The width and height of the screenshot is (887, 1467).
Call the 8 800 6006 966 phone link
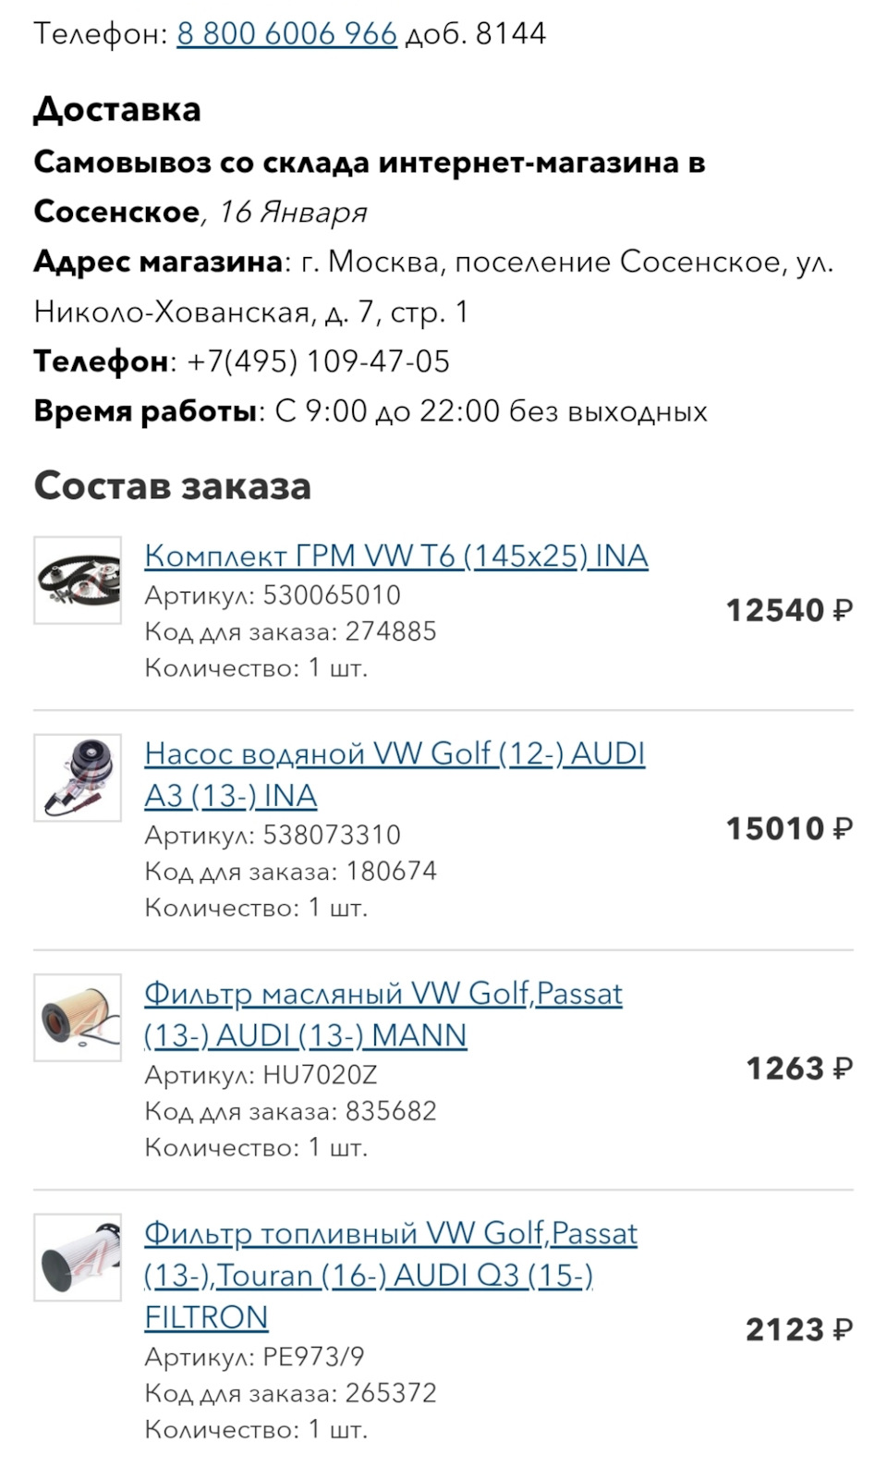286,34
